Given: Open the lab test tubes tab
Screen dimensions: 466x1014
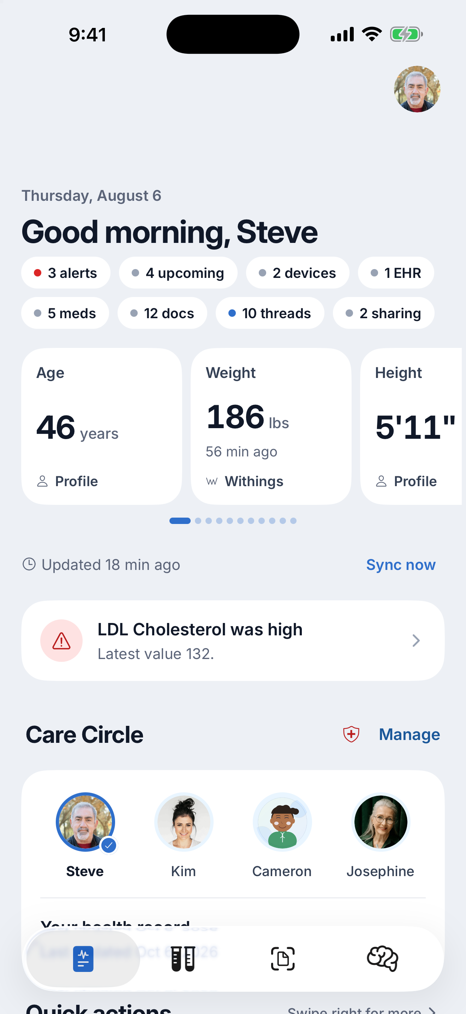Looking at the screenshot, I should pyautogui.click(x=183, y=959).
